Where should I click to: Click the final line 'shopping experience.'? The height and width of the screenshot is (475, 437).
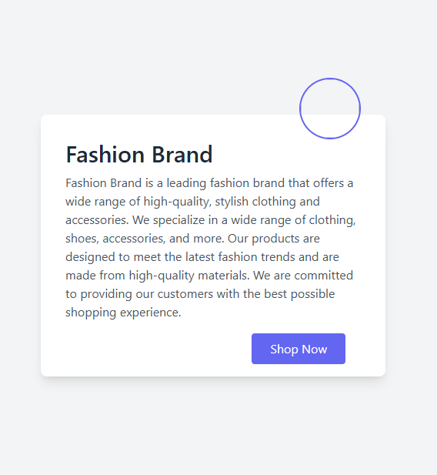point(123,313)
